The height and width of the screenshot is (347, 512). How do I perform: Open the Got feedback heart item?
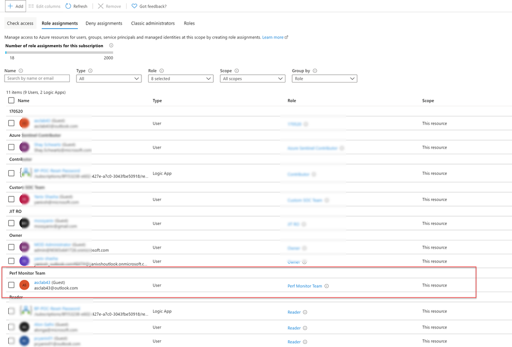coord(149,6)
